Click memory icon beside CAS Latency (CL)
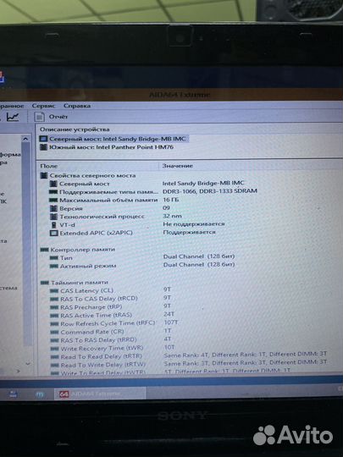Image resolution: width=343 pixels, height=457 pixels. coord(54,291)
